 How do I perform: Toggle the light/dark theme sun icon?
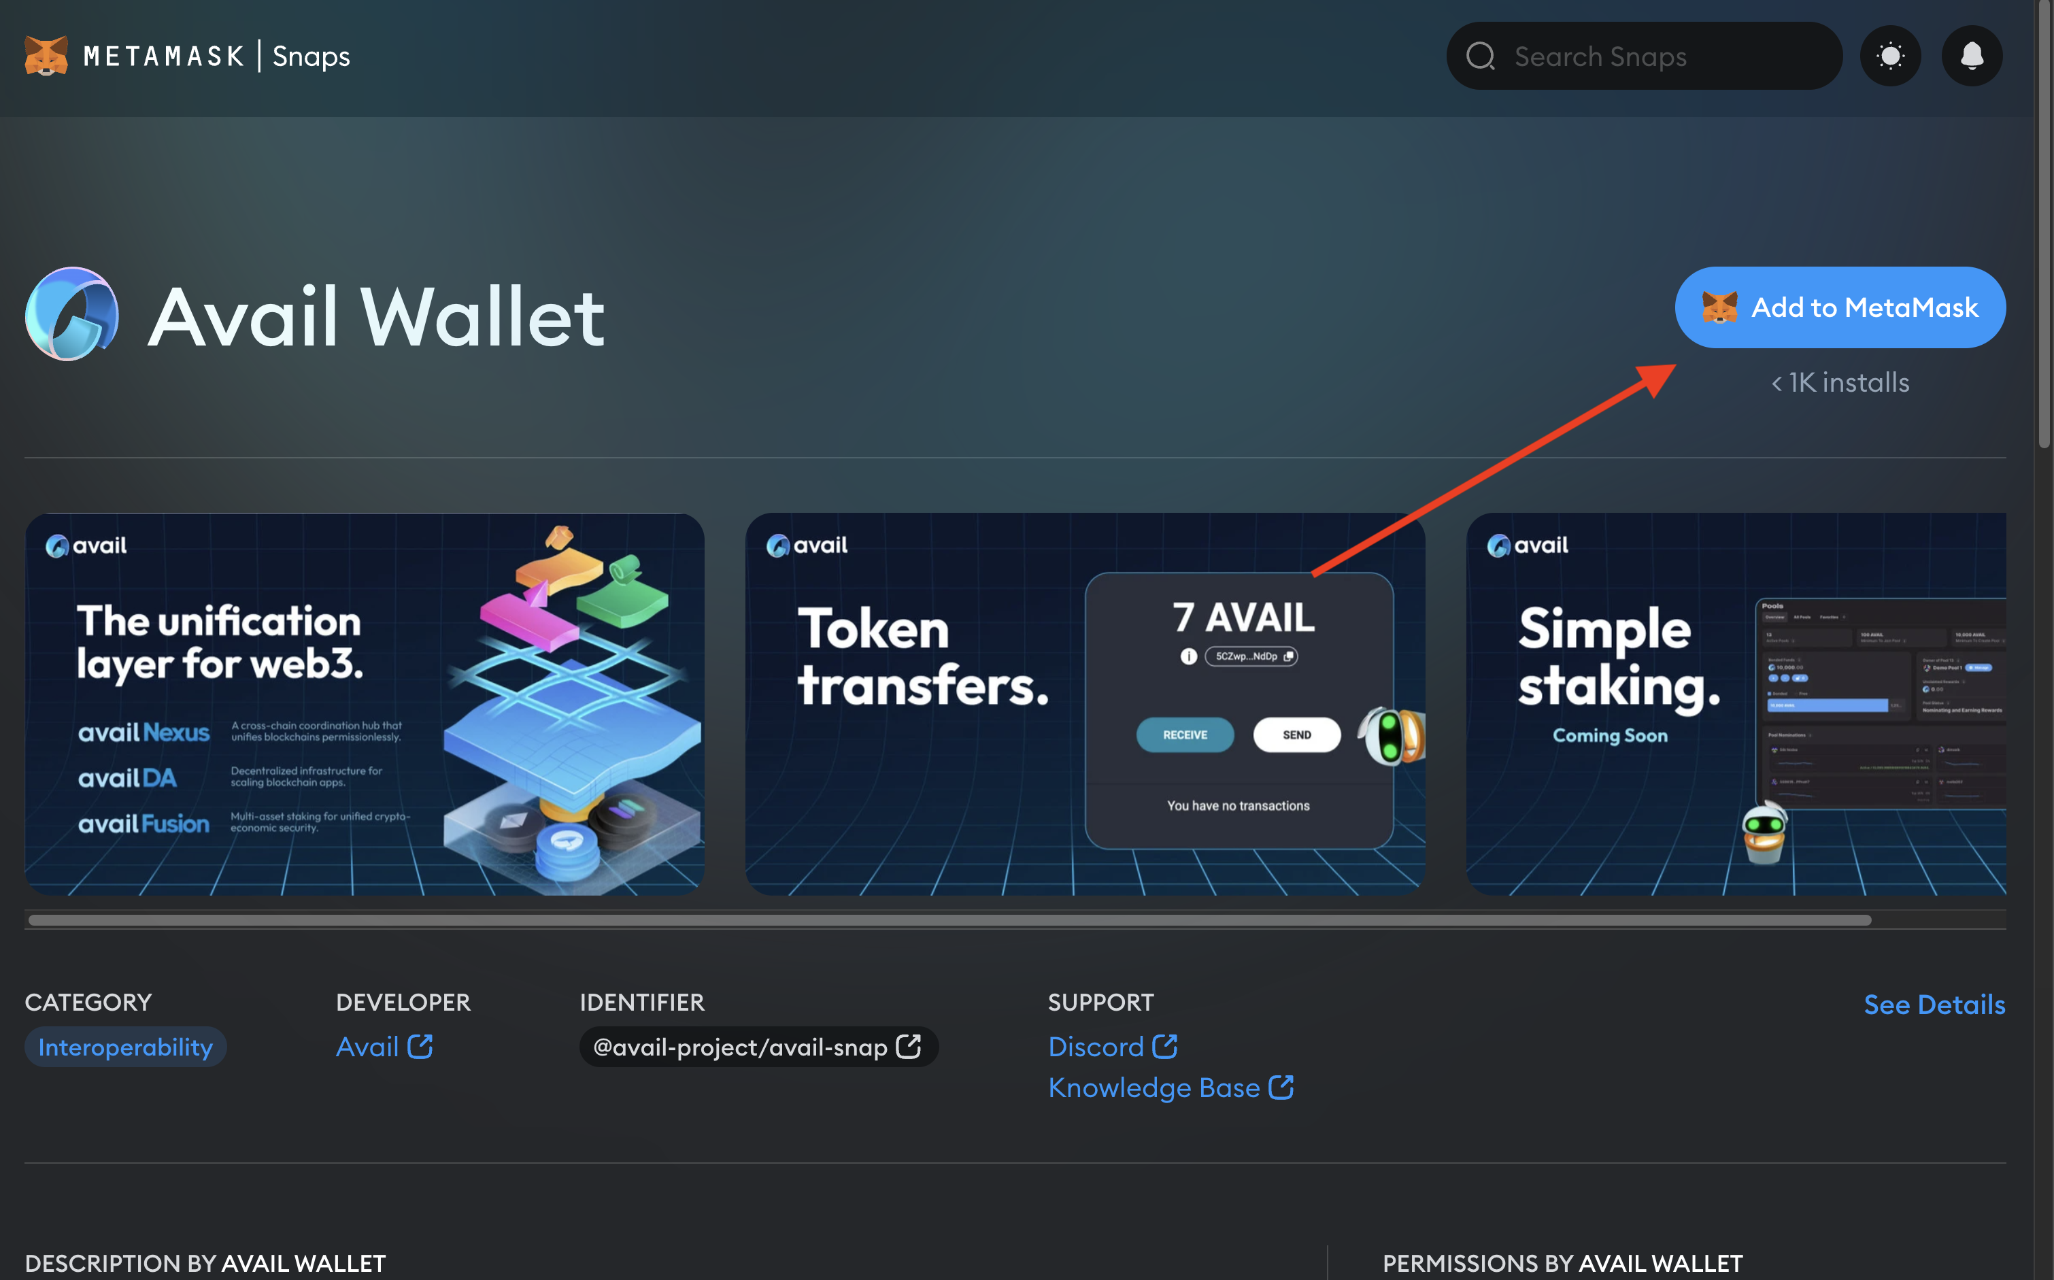[1890, 56]
